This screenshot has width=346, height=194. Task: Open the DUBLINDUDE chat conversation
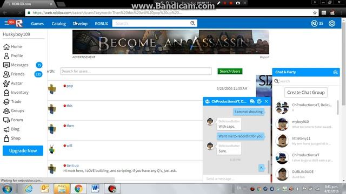click(x=306, y=174)
